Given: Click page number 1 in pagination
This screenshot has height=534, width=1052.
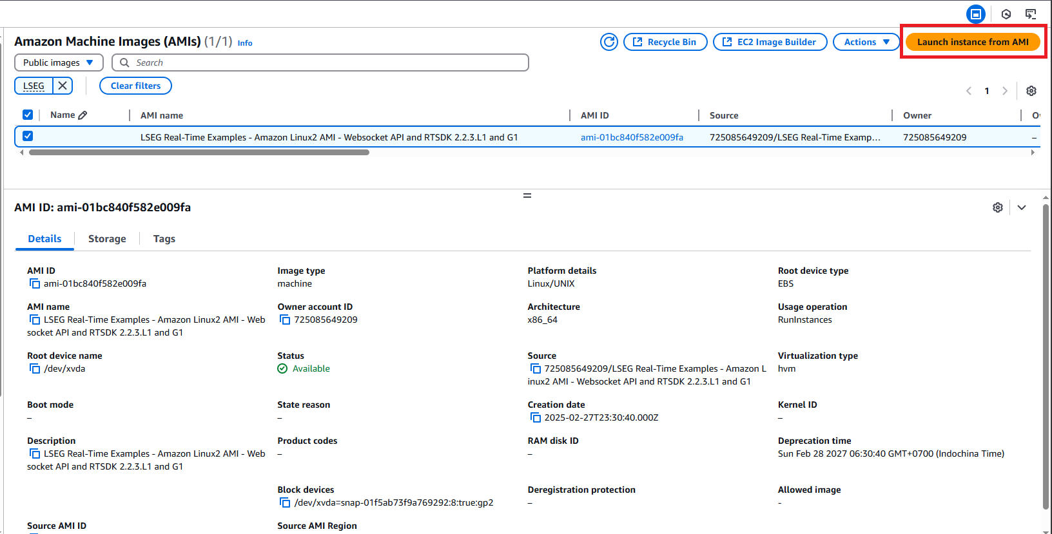Looking at the screenshot, I should pyautogui.click(x=986, y=91).
